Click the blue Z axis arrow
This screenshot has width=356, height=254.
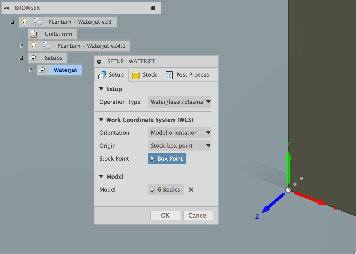[x=273, y=203]
